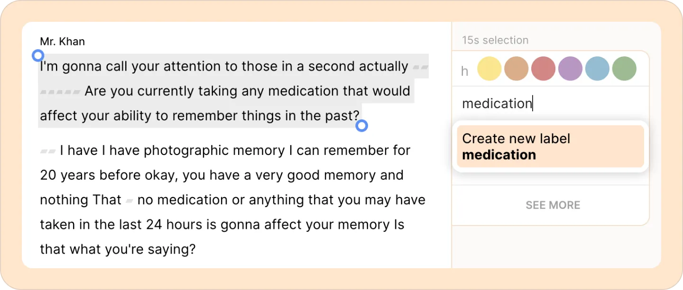Viewport: 683px width, 290px height.
Task: Click the pause marker after 'actually'
Action: pyautogui.click(x=420, y=67)
